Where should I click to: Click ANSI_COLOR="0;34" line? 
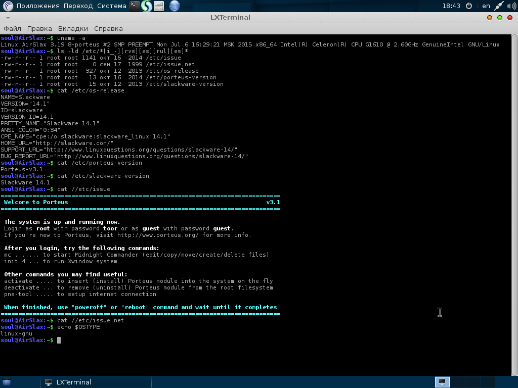click(x=30, y=130)
